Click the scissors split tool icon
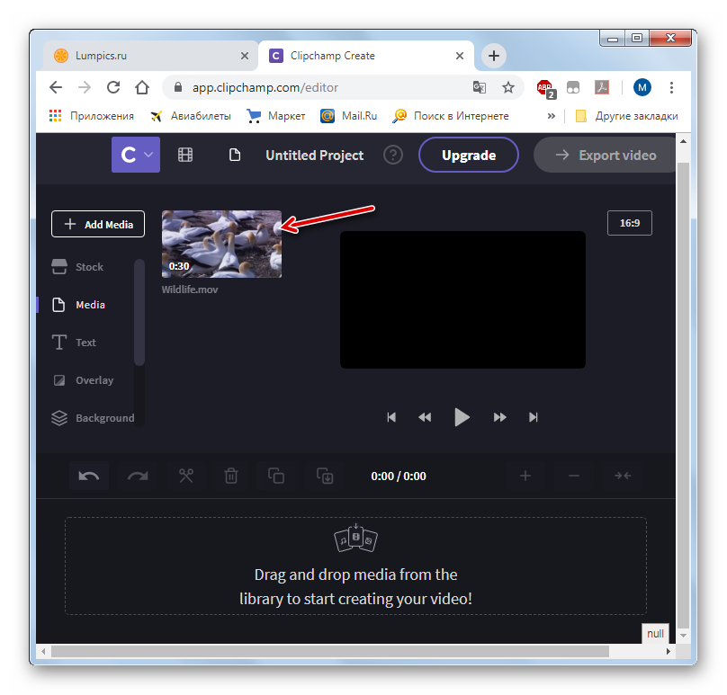 (186, 476)
